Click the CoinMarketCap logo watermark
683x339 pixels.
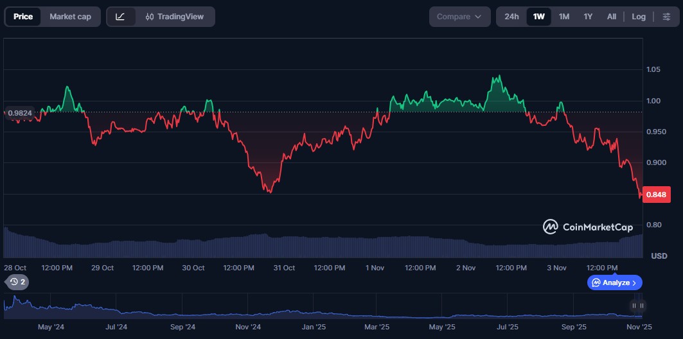[x=588, y=227]
